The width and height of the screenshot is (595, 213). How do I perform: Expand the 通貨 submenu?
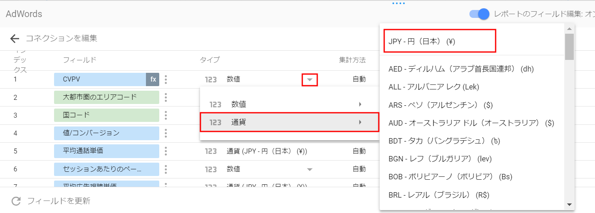pos(289,122)
